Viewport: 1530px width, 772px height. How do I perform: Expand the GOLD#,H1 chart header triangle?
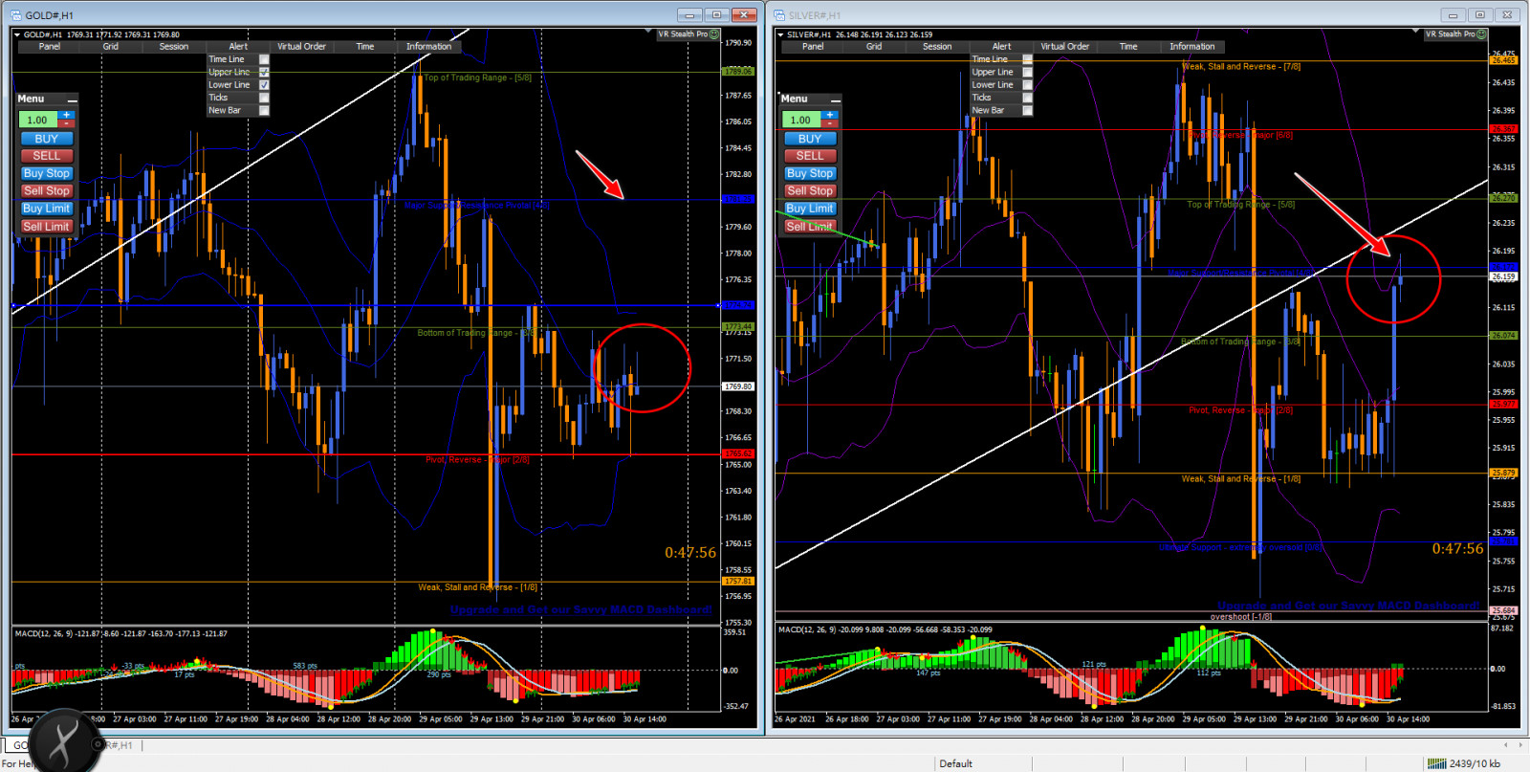click(x=17, y=34)
